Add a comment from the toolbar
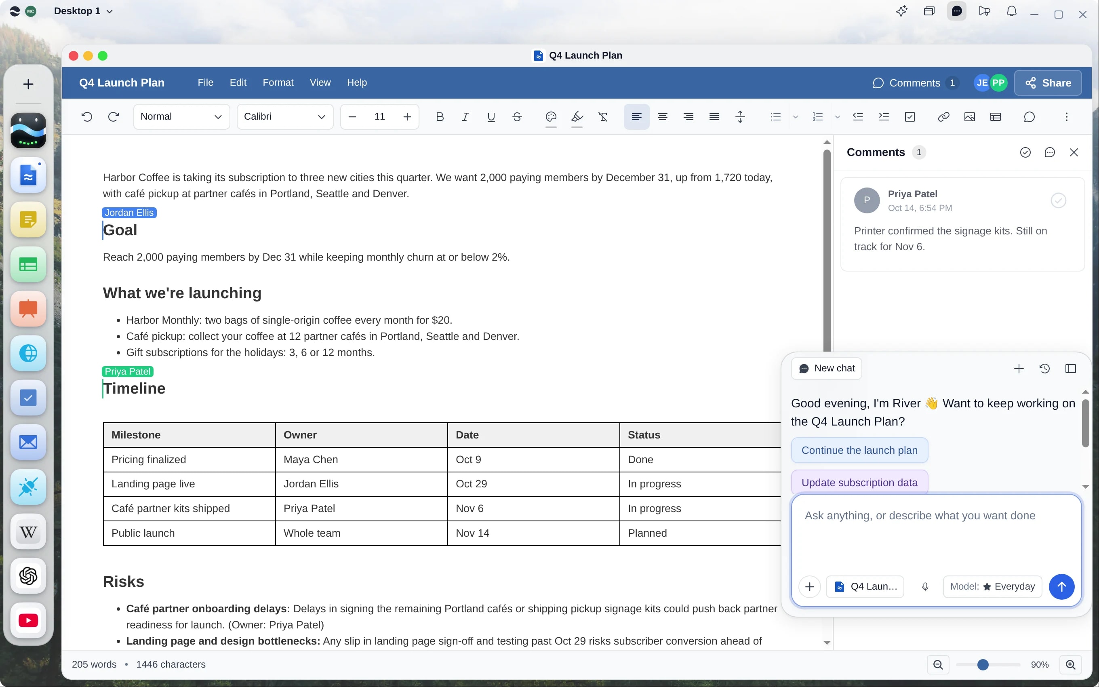This screenshot has height=687, width=1099. [1029, 117]
